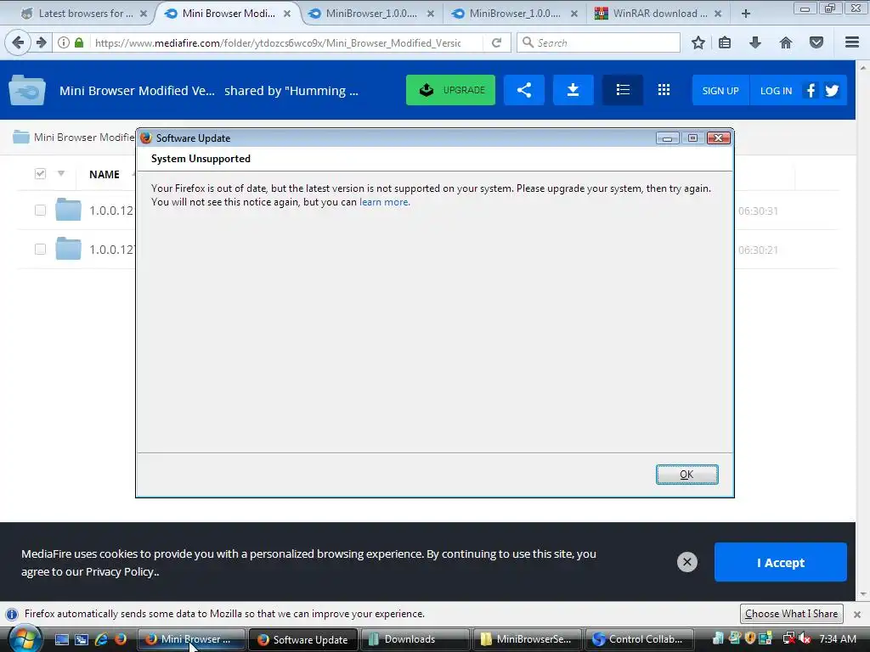The height and width of the screenshot is (652, 870).
Task: Switch to the first MiniBrowser_1.0.0 tab
Action: [x=371, y=14]
